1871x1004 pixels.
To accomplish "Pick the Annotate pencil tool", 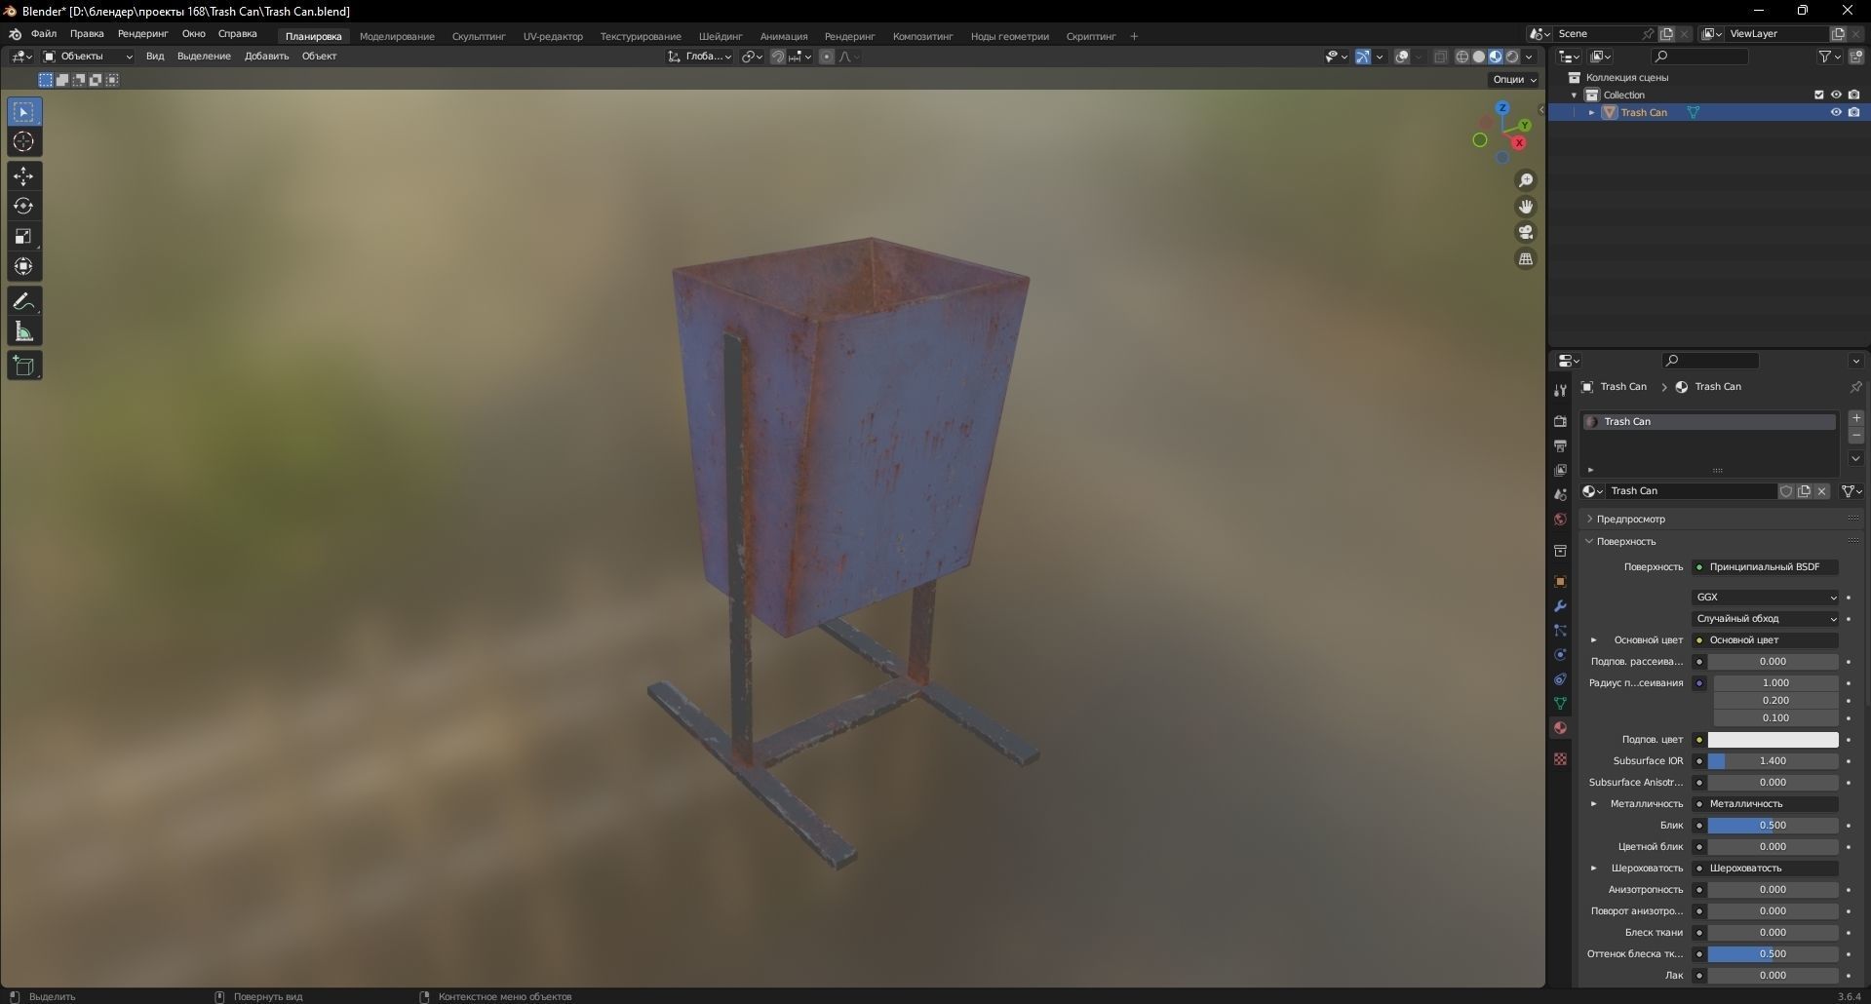I will click(x=23, y=302).
